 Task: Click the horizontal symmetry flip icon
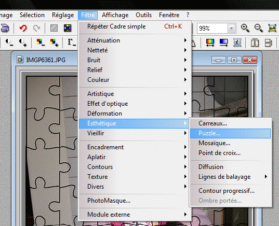(268, 43)
